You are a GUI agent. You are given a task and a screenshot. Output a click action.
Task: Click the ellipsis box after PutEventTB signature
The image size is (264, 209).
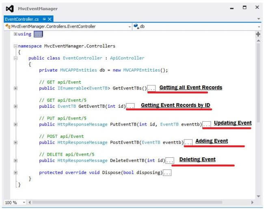click(x=206, y=124)
